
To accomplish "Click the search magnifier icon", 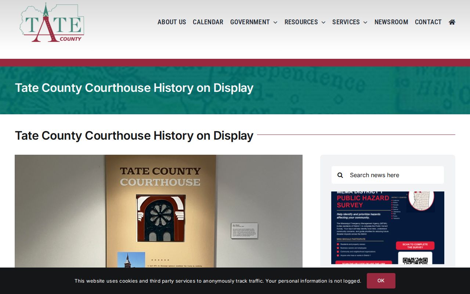I will click(340, 175).
